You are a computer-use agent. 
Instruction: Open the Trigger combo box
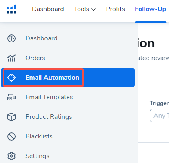(159, 116)
